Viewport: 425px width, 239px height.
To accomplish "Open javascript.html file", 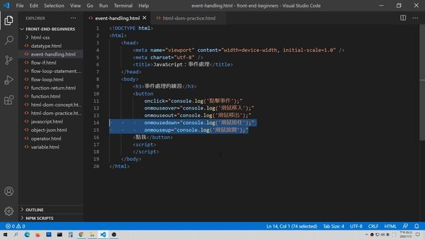I will pyautogui.click(x=46, y=121).
